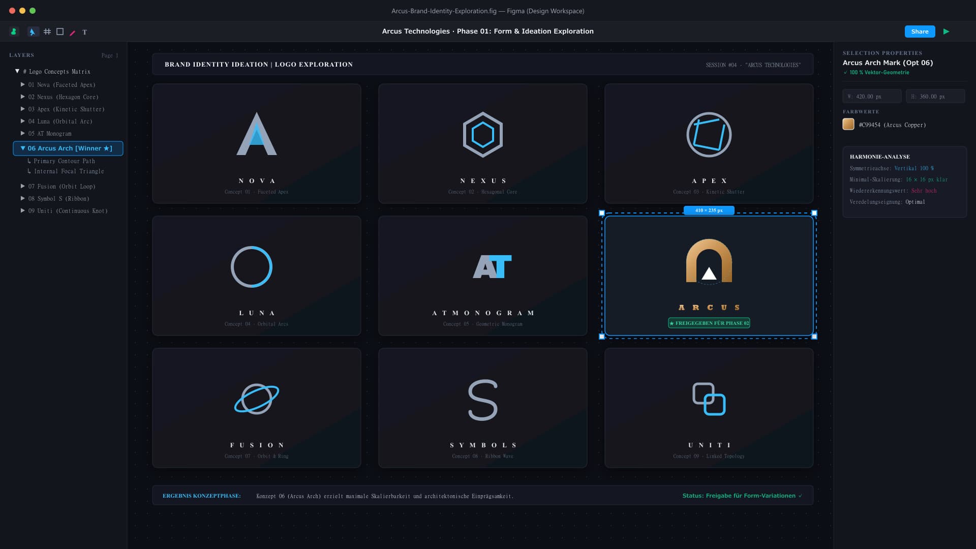Select the Frame grid tool
Image resolution: width=976 pixels, height=549 pixels.
[x=47, y=32]
